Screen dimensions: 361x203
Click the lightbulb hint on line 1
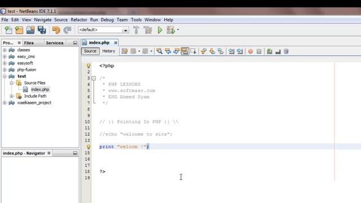(89, 66)
